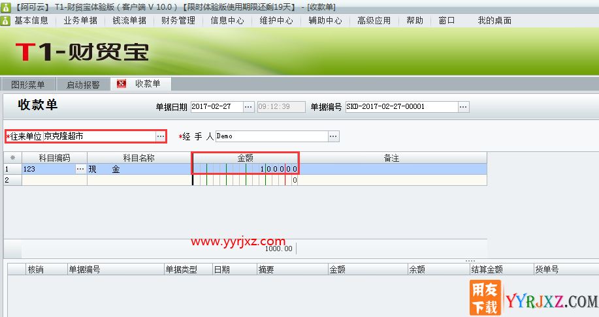This screenshot has height=317, width=599.
Task: Click 经手人 field showing Demo
Action: [x=272, y=136]
